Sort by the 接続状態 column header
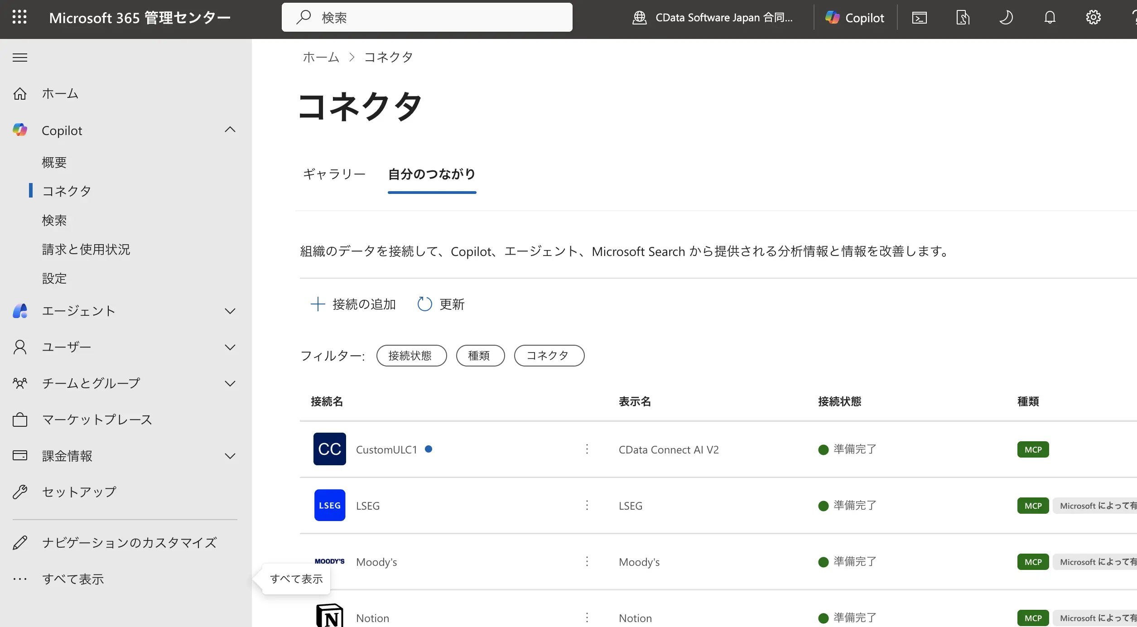 (839, 401)
